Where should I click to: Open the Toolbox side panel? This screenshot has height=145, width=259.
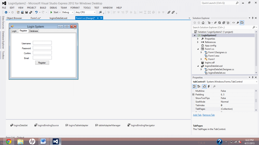point(3,55)
